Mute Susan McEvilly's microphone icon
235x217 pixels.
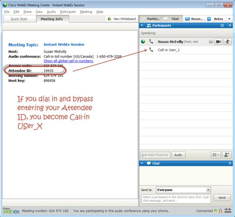pyautogui.click(x=227, y=42)
